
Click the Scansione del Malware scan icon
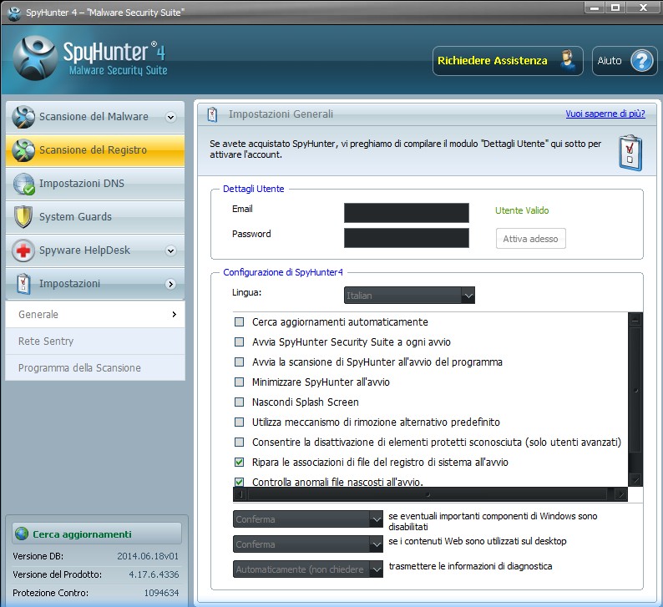point(23,117)
